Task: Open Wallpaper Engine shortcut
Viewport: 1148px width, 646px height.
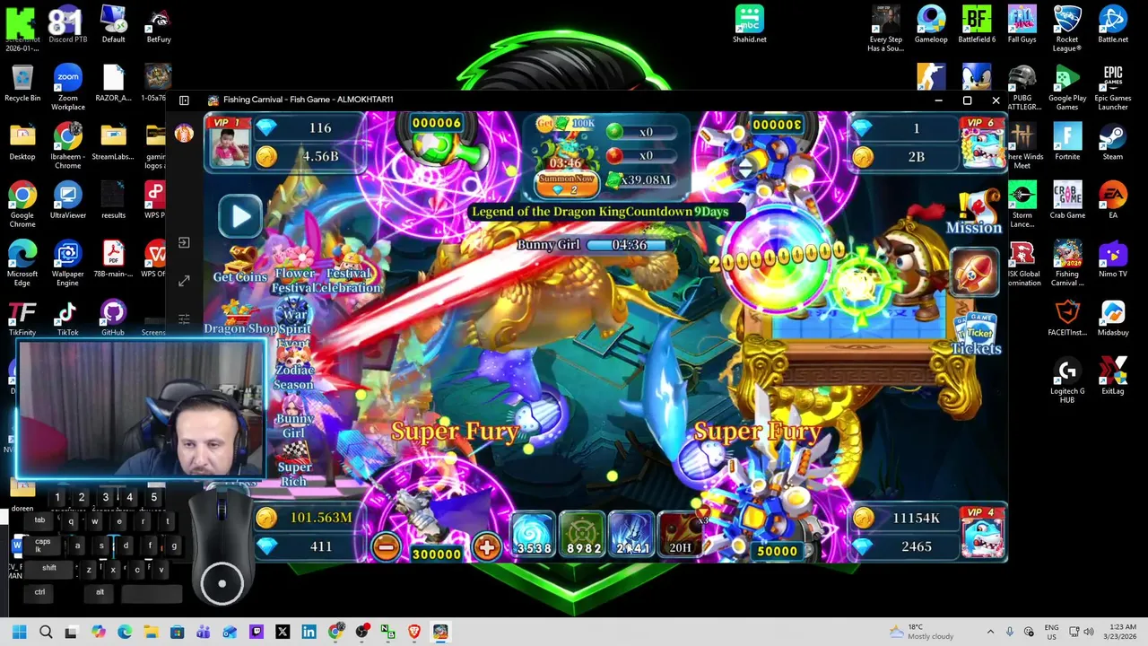Action: click(67, 264)
